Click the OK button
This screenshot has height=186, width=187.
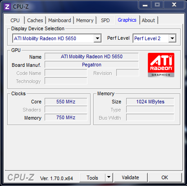click(164, 177)
